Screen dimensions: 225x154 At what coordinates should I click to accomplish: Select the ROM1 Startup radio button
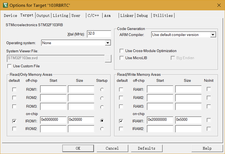[102, 90]
